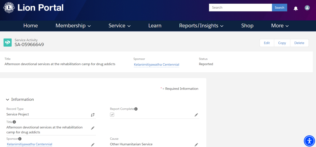Image resolution: width=316 pixels, height=147 pixels.
Task: Go to the Home tab
Action: pyautogui.click(x=31, y=26)
